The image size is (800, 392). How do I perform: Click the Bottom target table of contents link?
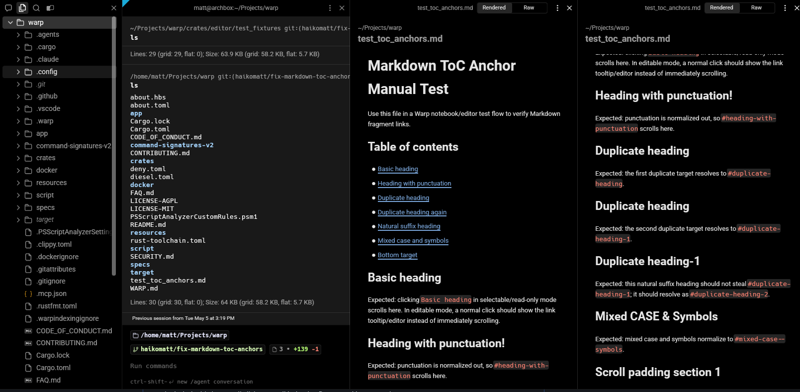397,255
